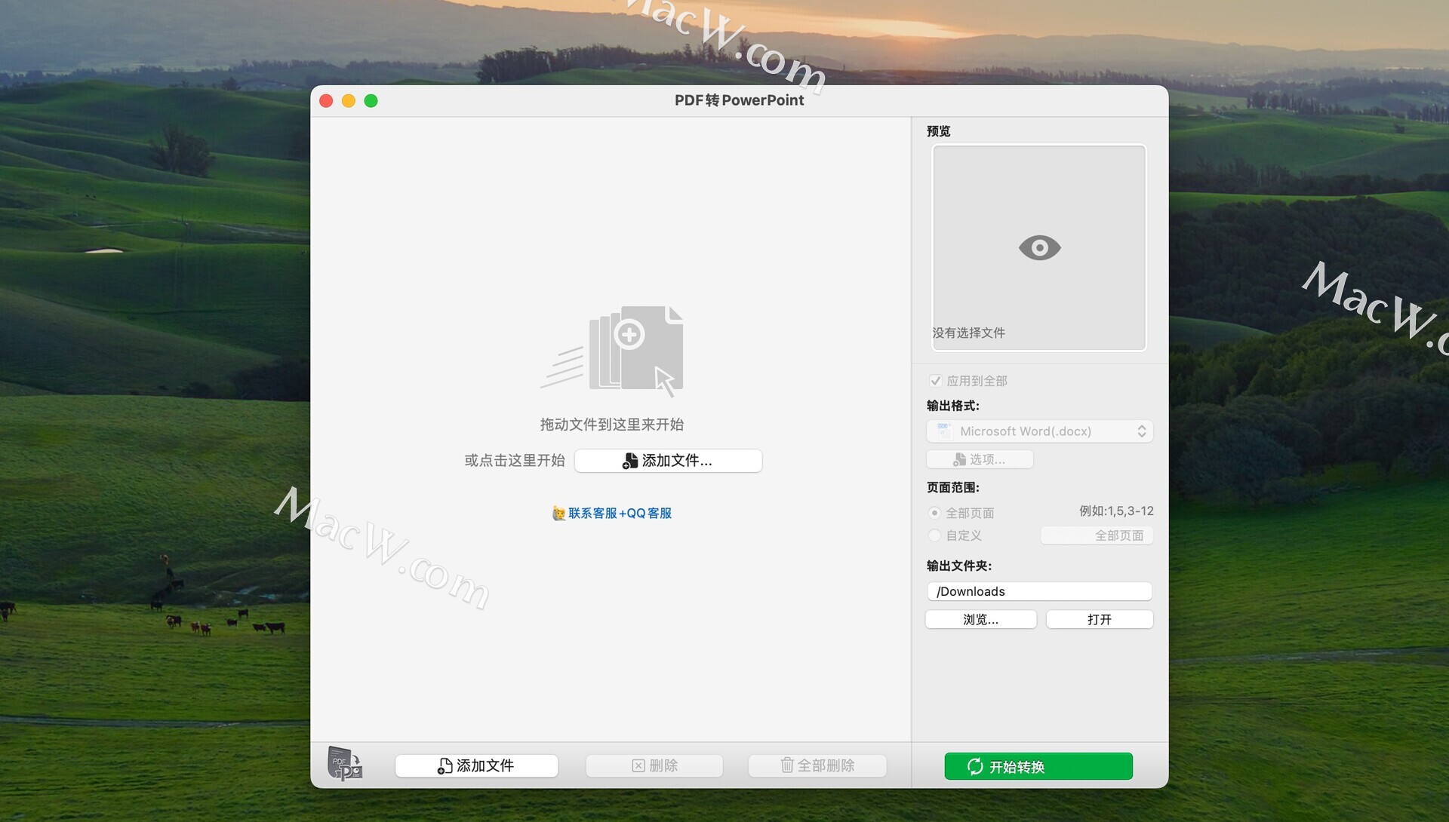Click the drag-files illustration with plus sign
Viewport: 1449px width, 822px height.
tap(612, 350)
